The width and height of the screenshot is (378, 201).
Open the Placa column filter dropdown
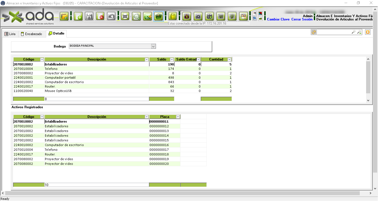[x=178, y=117]
